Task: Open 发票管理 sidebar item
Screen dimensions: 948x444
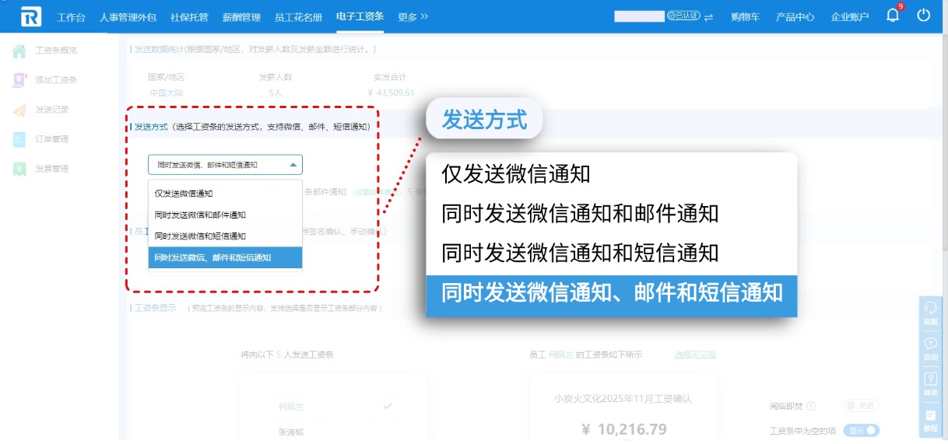Action: (52, 169)
